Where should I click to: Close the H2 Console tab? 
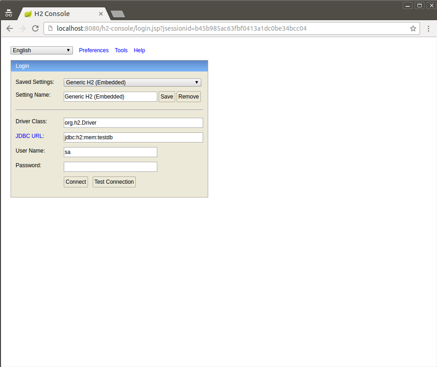coord(101,14)
